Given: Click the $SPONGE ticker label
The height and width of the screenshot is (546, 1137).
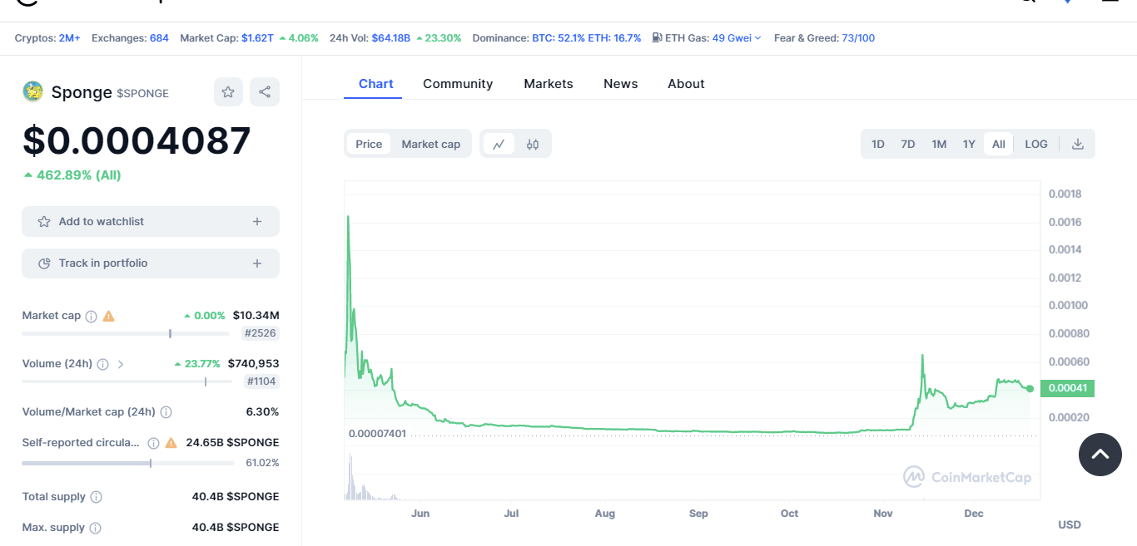Looking at the screenshot, I should coord(143,94).
